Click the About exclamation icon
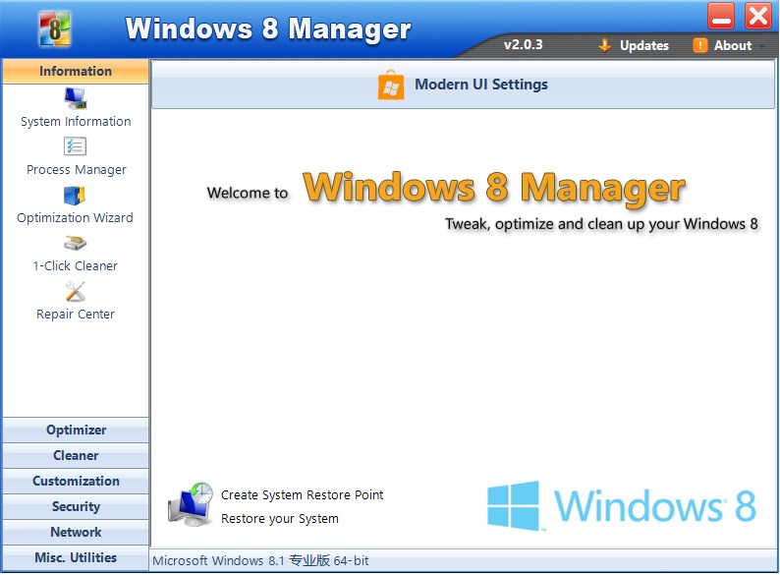Viewport: 780px width, 575px height. 699,45
